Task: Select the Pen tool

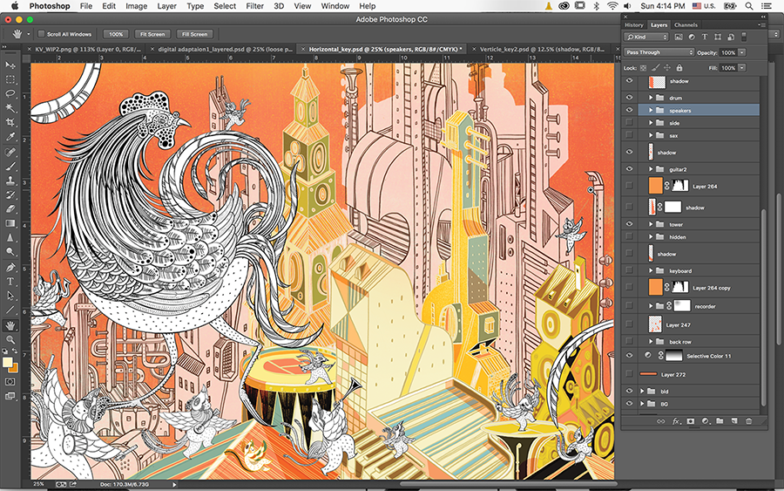Action: (x=10, y=268)
